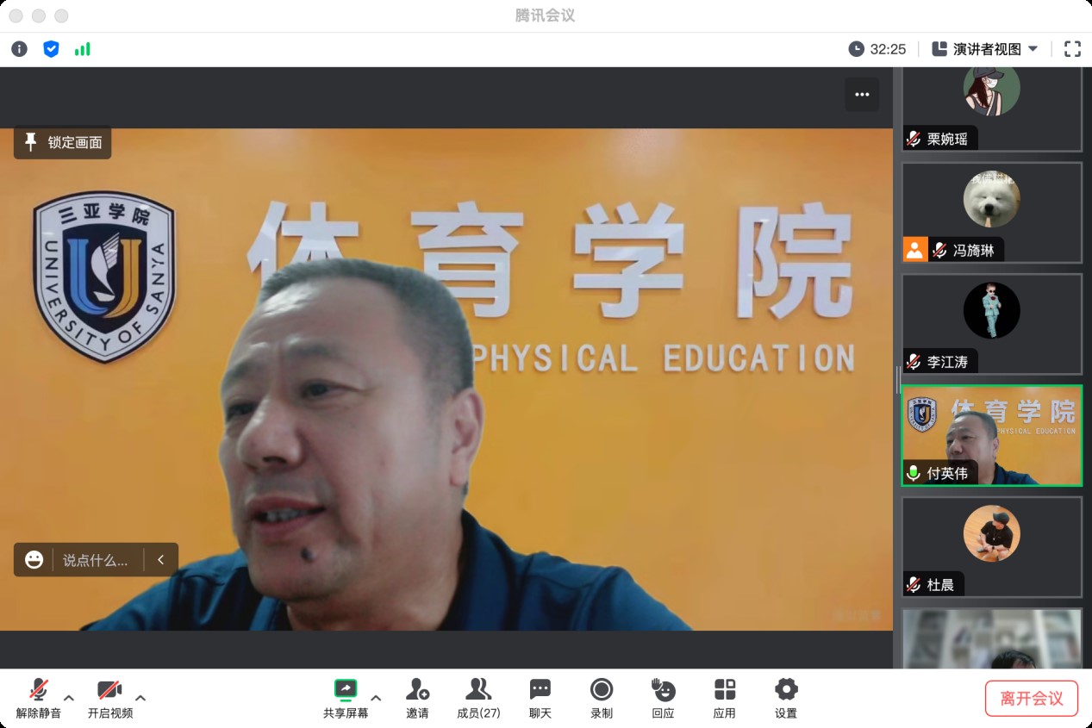The height and width of the screenshot is (728, 1092).
Task: Turn on video (开启视频)
Action: [109, 698]
